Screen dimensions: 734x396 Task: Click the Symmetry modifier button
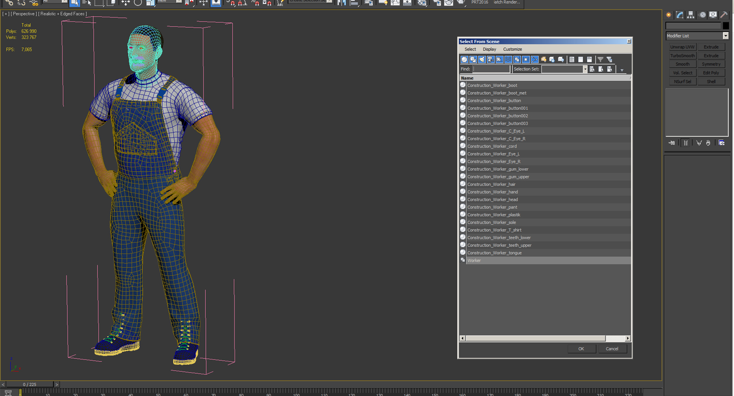(x=711, y=64)
